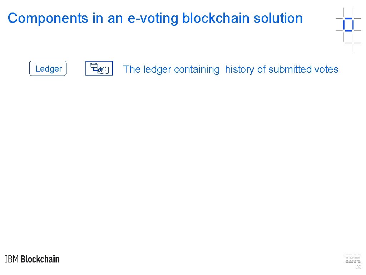This screenshot has height=275, width=366.
Task: Click the word 'e-voting' in the title
Action: [153, 18]
